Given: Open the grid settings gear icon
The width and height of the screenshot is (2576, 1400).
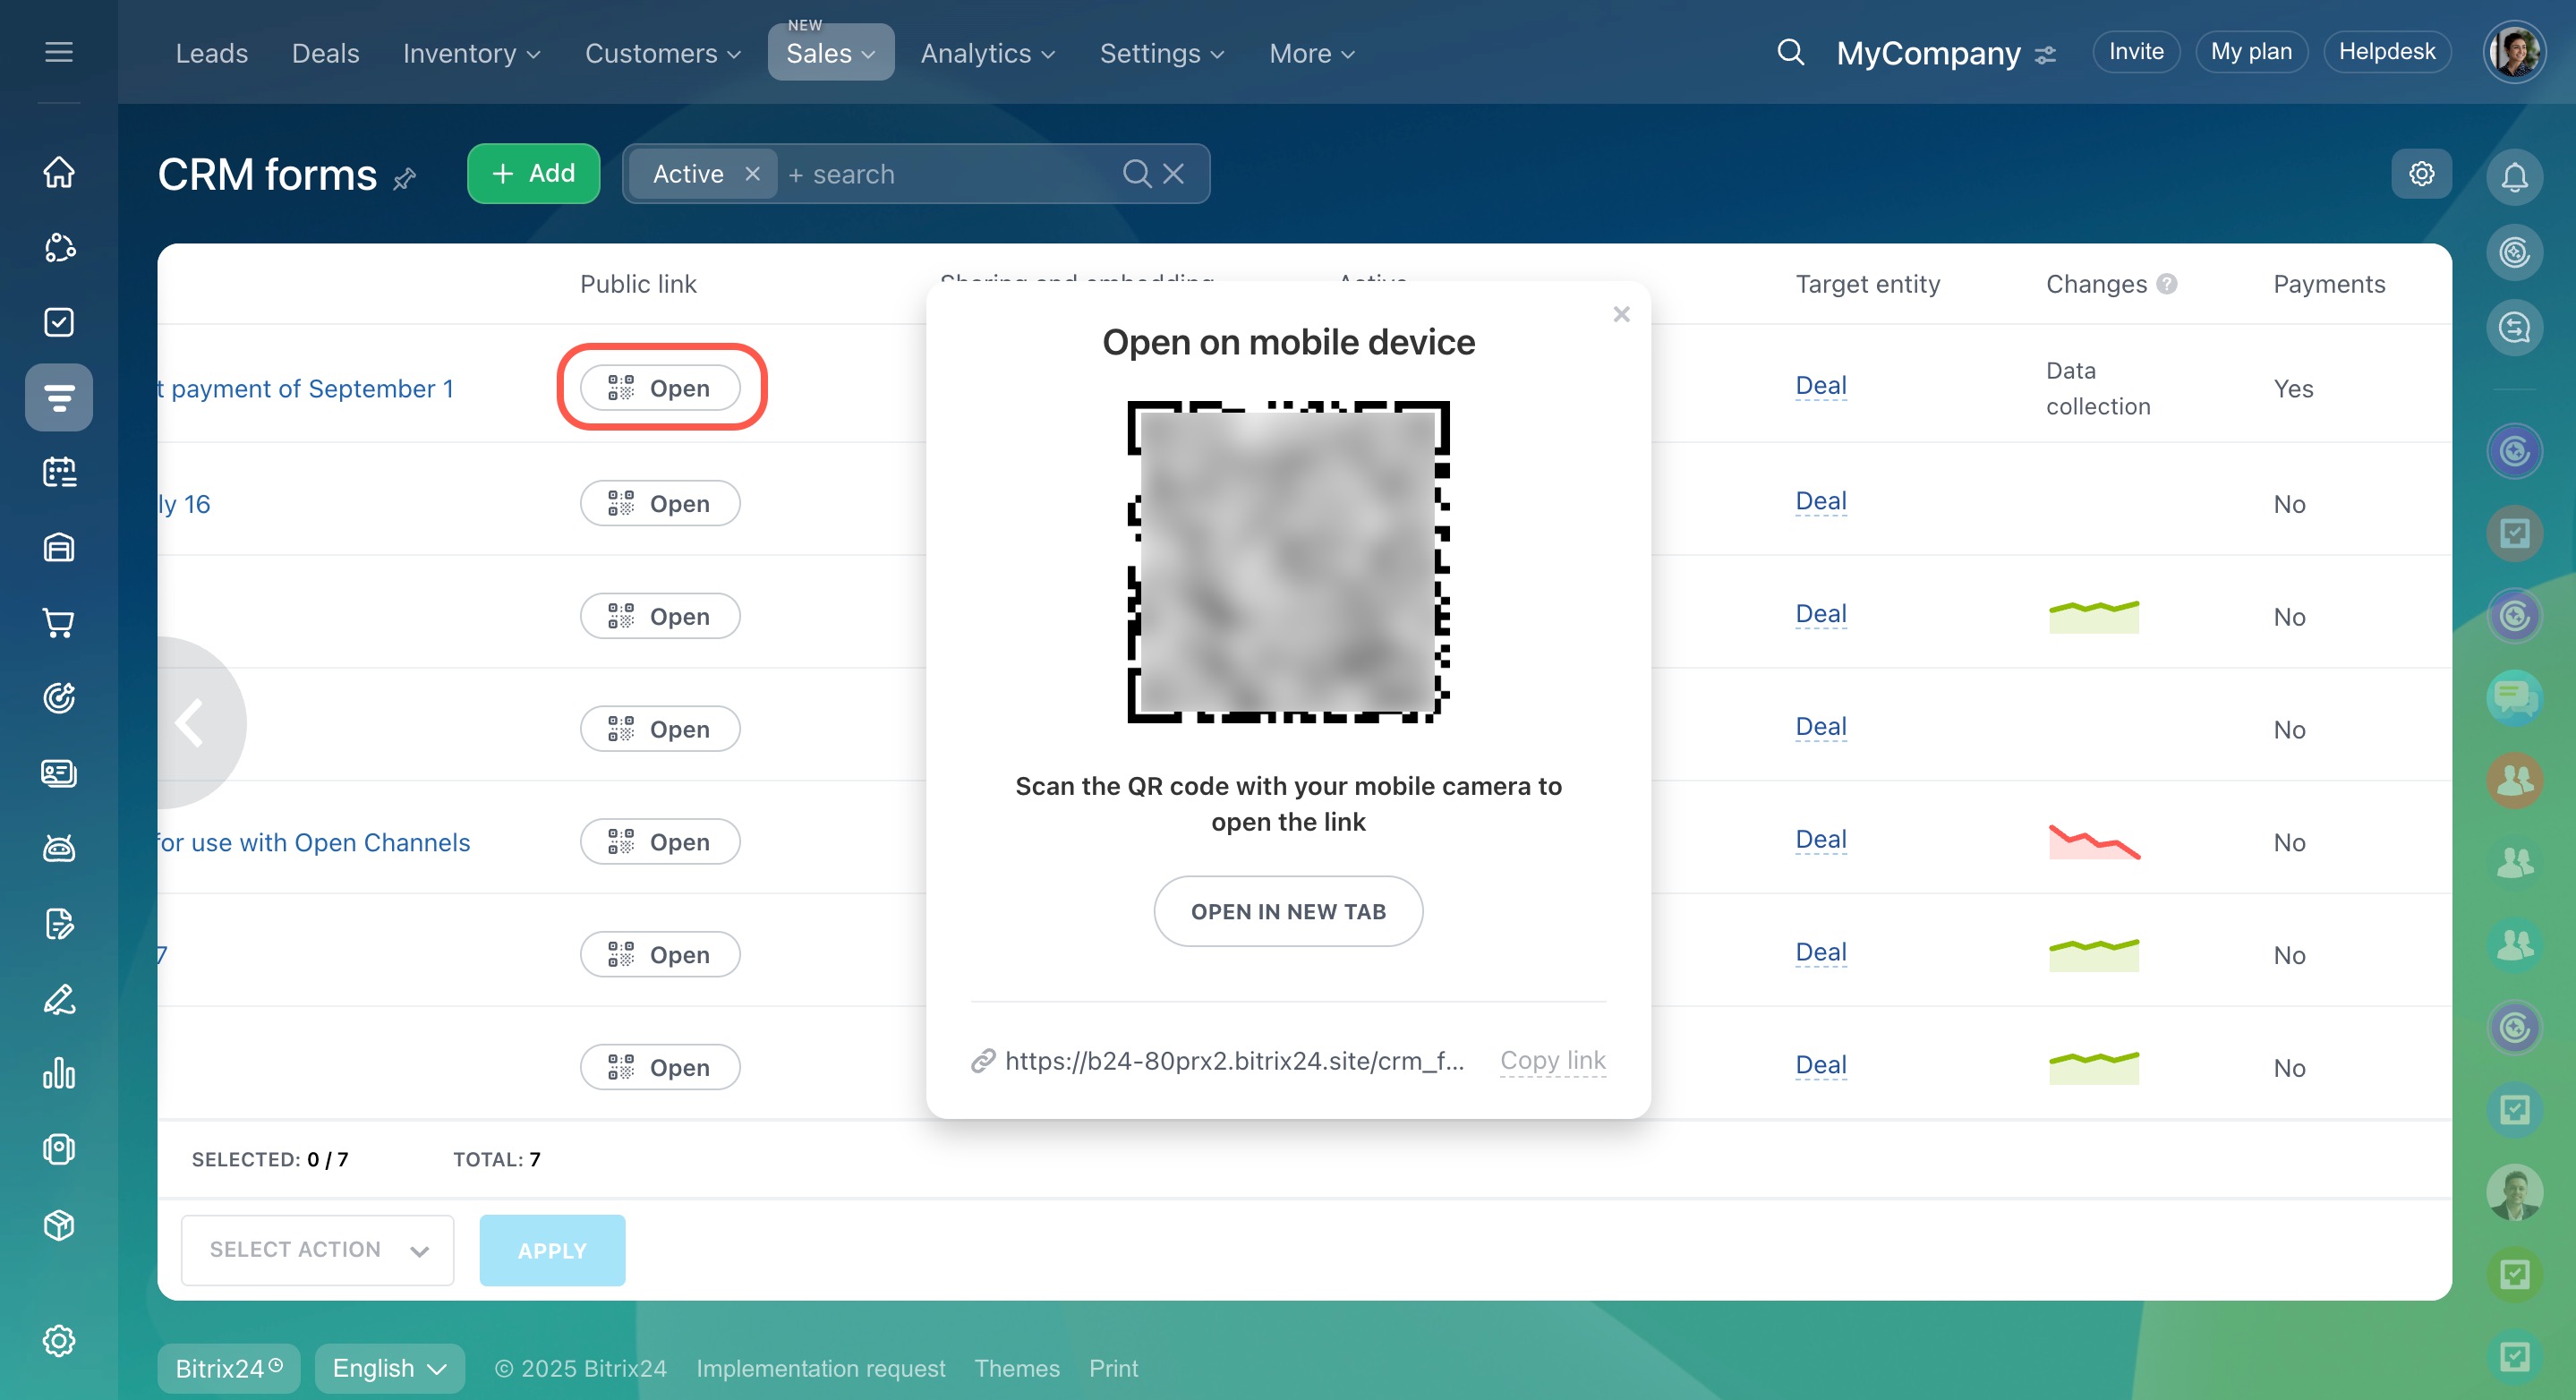Looking at the screenshot, I should tap(2421, 174).
